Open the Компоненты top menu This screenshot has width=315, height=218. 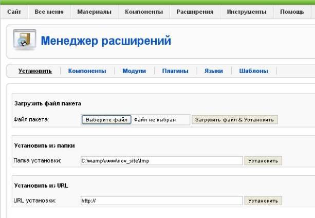pos(144,12)
